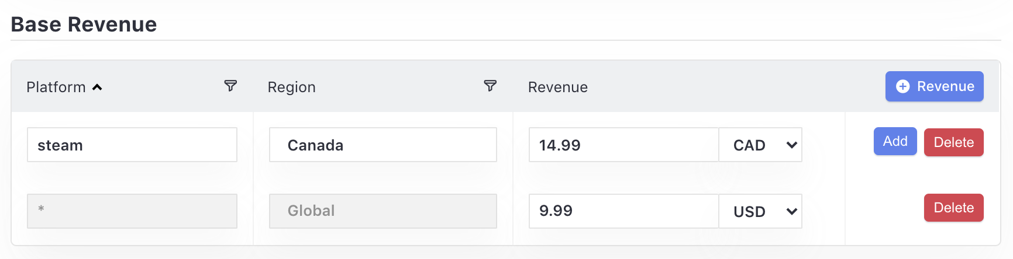Delete the Global revenue row

click(953, 208)
